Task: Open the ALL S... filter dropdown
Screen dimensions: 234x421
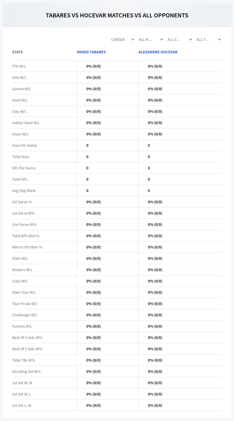Action: (x=179, y=39)
